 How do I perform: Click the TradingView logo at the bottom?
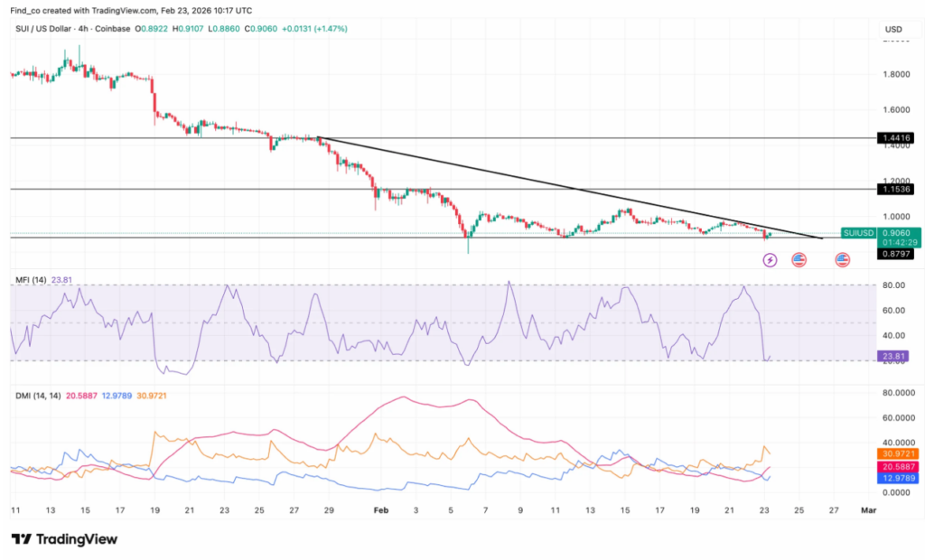tap(64, 539)
